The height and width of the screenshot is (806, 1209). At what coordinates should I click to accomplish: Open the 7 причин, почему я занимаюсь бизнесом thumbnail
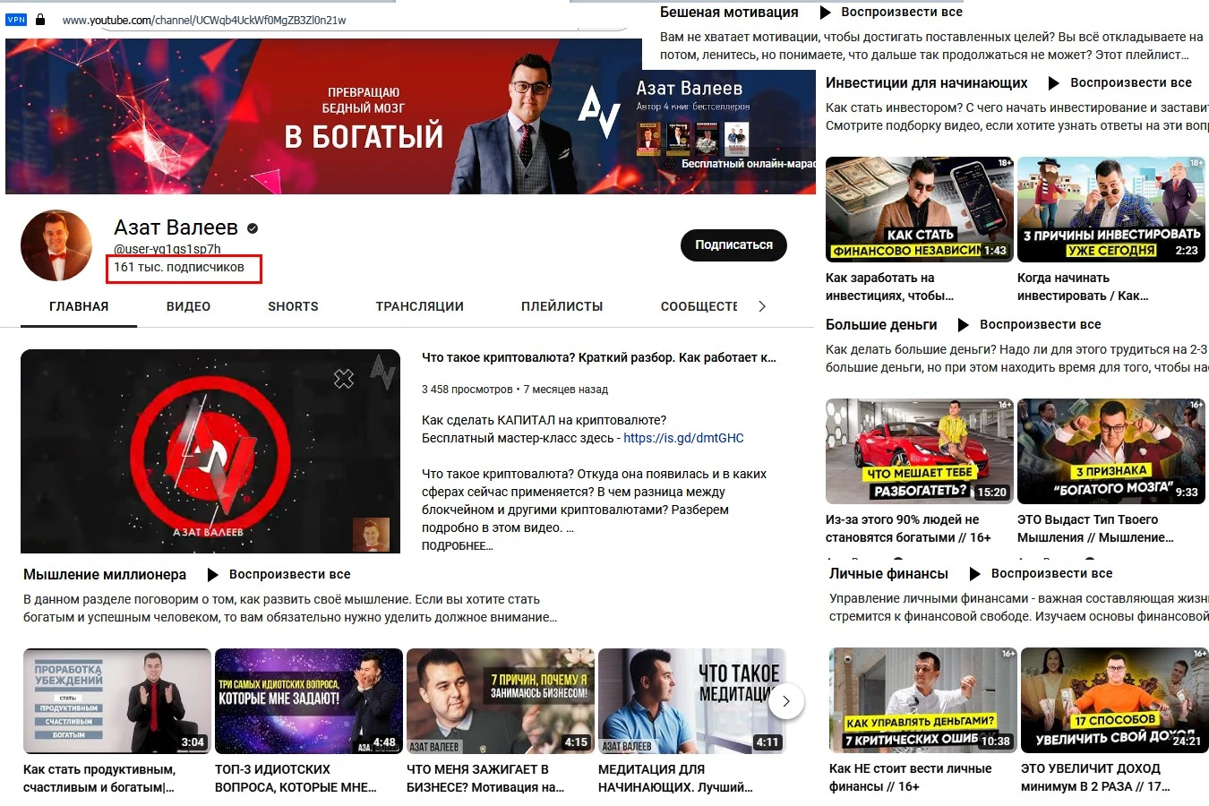[x=501, y=701]
